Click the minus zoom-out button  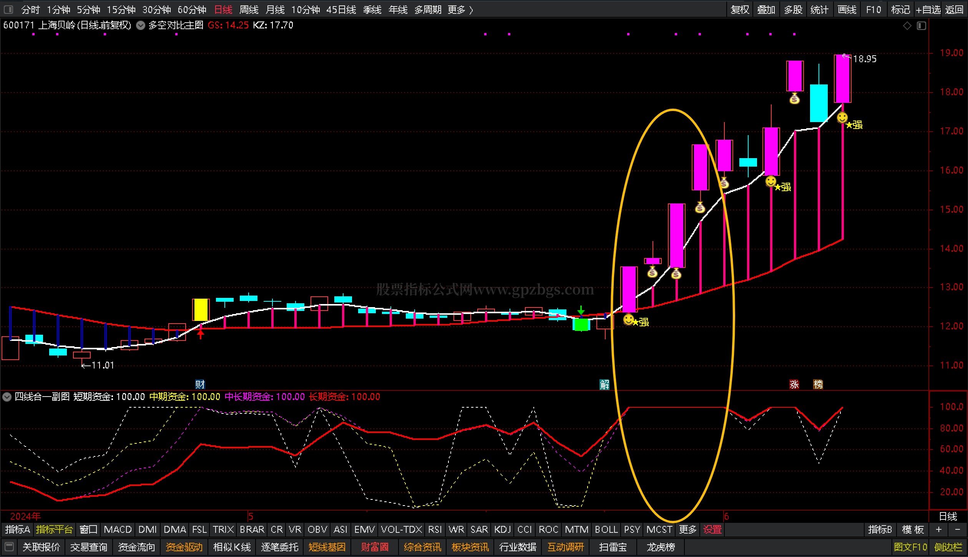point(958,529)
